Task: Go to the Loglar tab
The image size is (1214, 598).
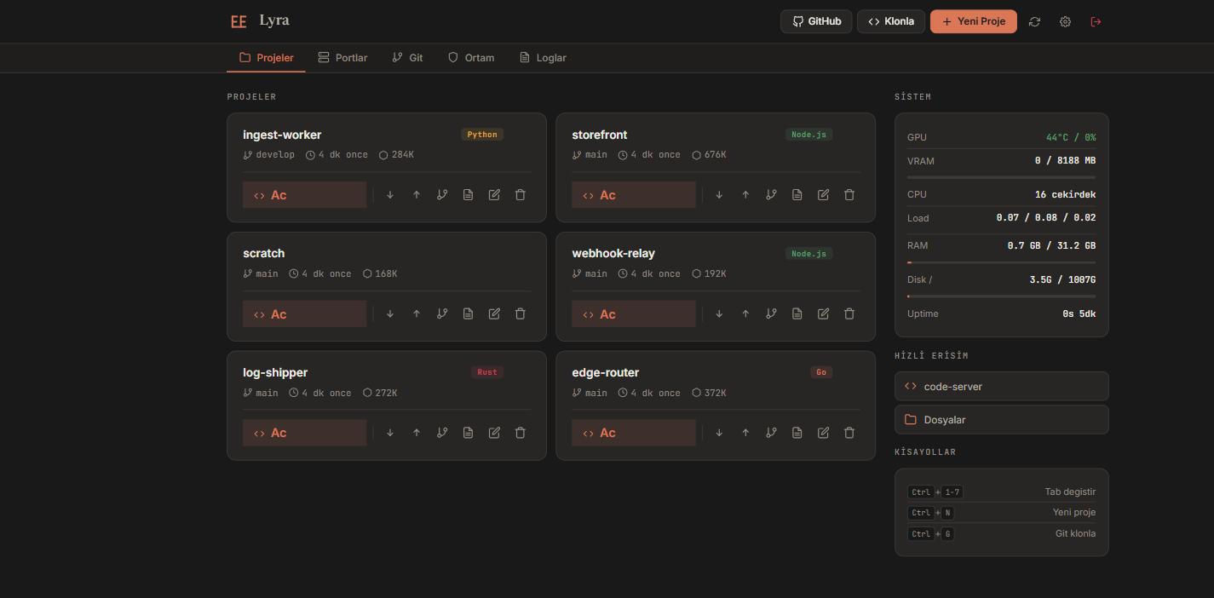Action: [x=543, y=58]
